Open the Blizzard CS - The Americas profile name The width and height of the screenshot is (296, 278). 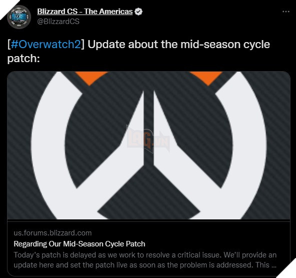85,12
